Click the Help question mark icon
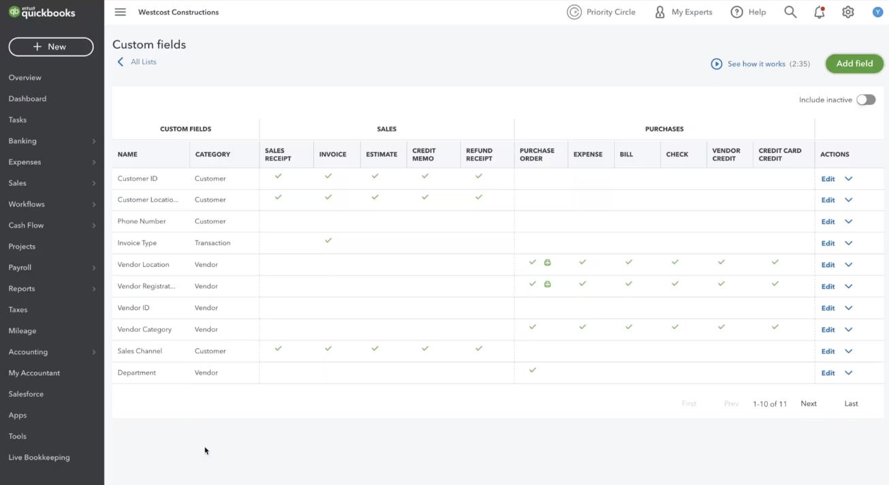 [x=736, y=12]
